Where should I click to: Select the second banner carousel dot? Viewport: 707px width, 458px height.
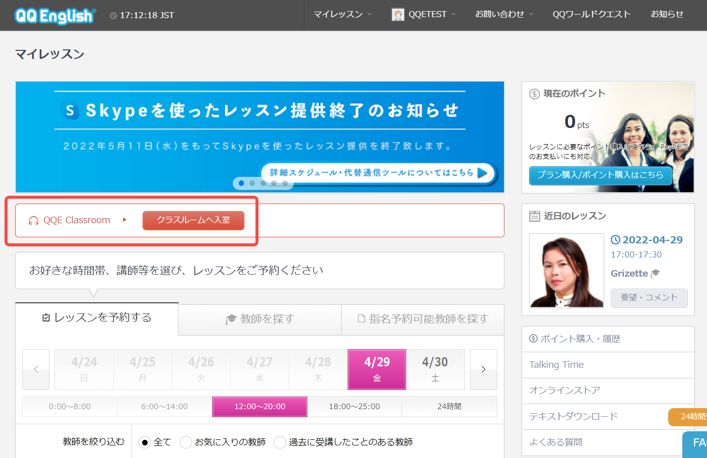(x=252, y=183)
